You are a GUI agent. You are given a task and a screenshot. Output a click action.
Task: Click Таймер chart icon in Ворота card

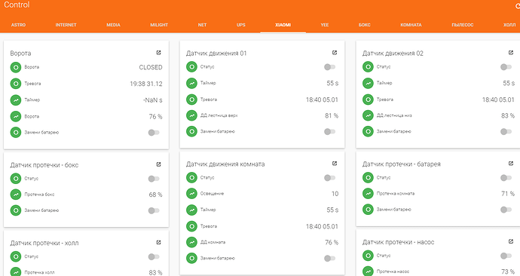pyautogui.click(x=16, y=100)
